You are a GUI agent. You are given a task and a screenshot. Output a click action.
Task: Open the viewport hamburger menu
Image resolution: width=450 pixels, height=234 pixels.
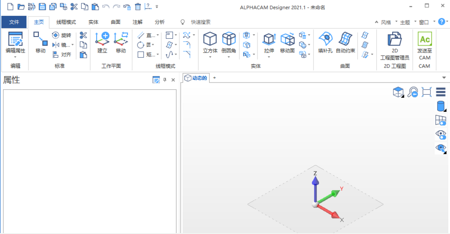point(441,92)
